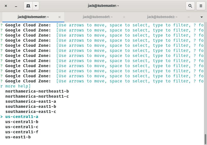Click the terminal vertical scrollbar handle
Image resolution: width=207 pixels, height=145 pixels.
[x=205, y=139]
